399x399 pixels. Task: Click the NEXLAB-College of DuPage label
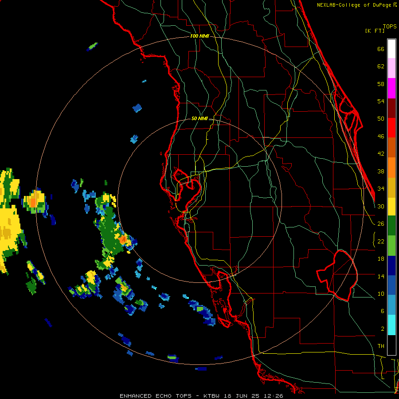[356, 5]
